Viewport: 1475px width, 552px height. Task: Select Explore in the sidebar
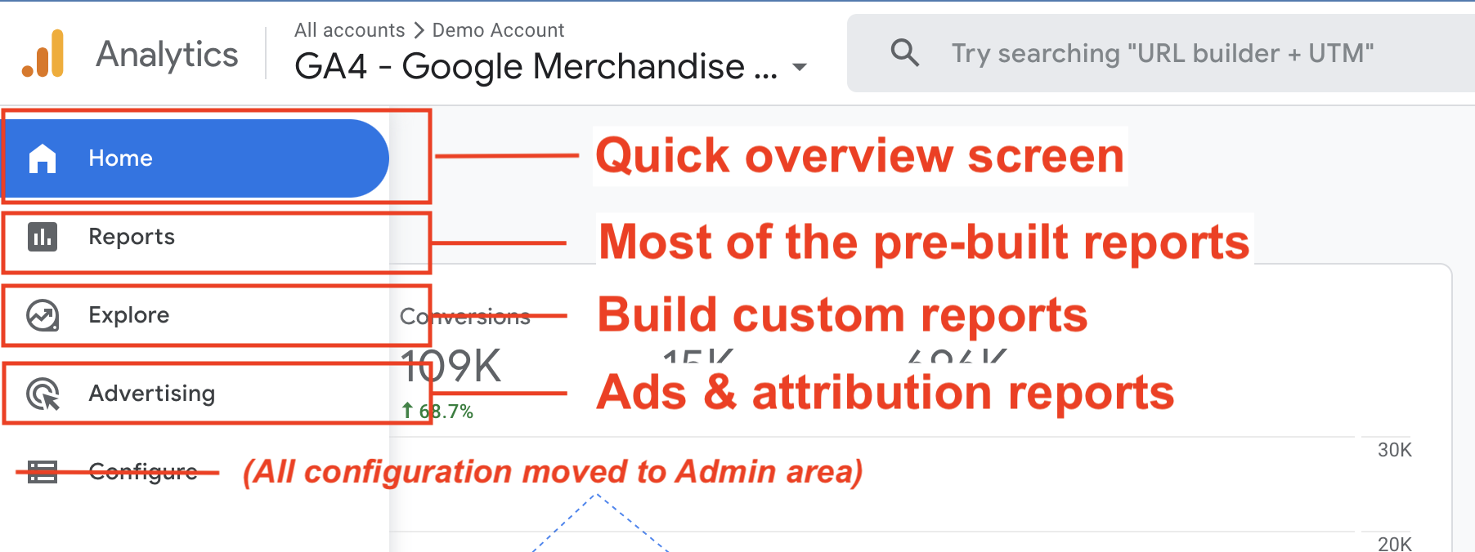click(x=129, y=315)
